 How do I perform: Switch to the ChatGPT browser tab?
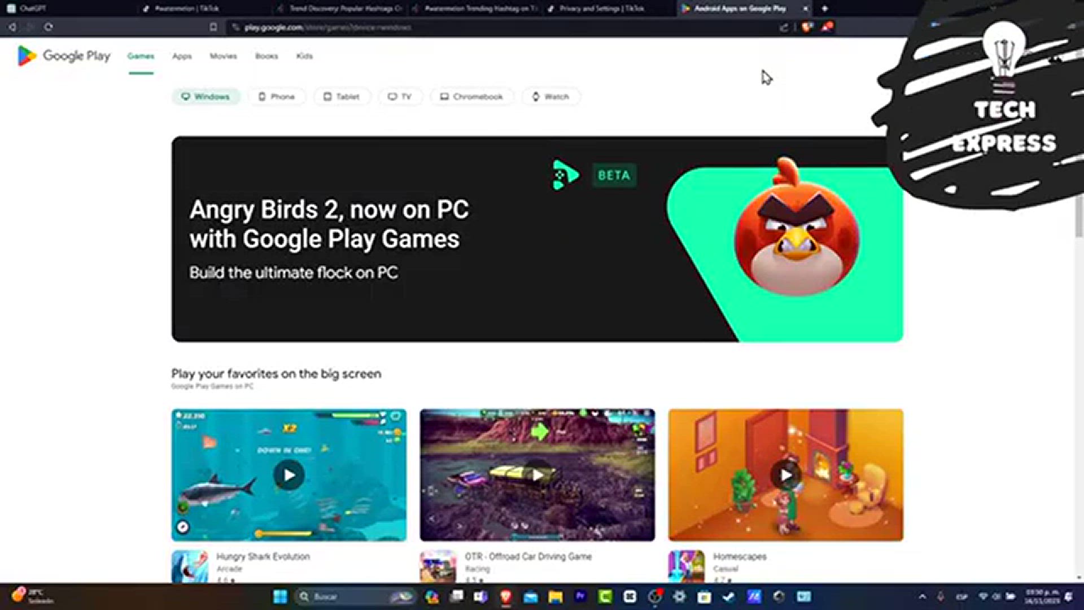click(x=68, y=8)
